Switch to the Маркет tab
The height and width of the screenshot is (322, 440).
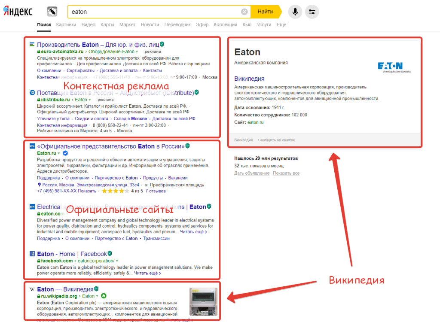pos(127,24)
